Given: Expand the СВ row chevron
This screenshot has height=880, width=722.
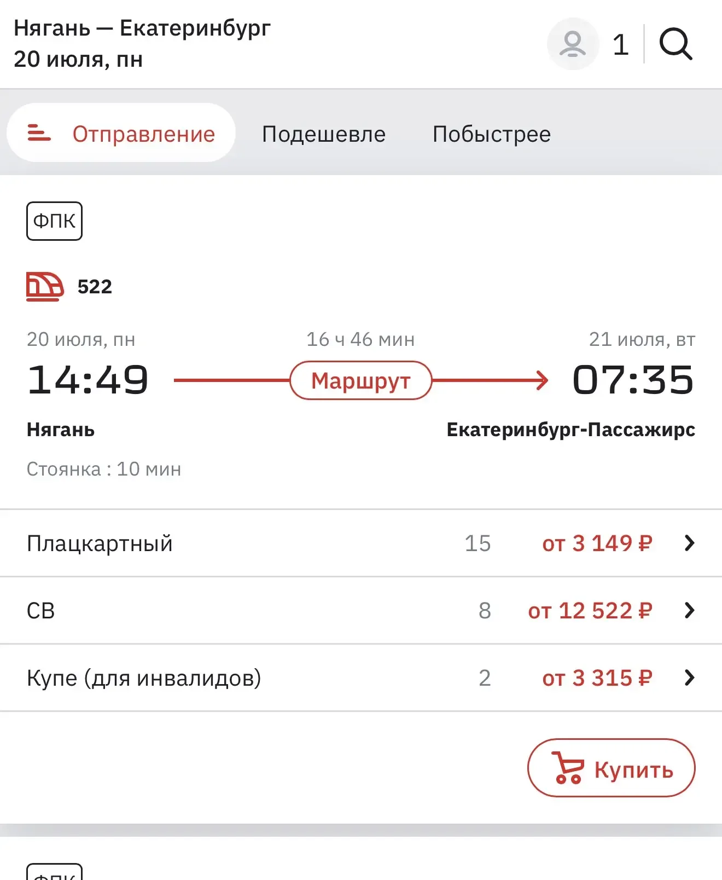Looking at the screenshot, I should tap(689, 610).
